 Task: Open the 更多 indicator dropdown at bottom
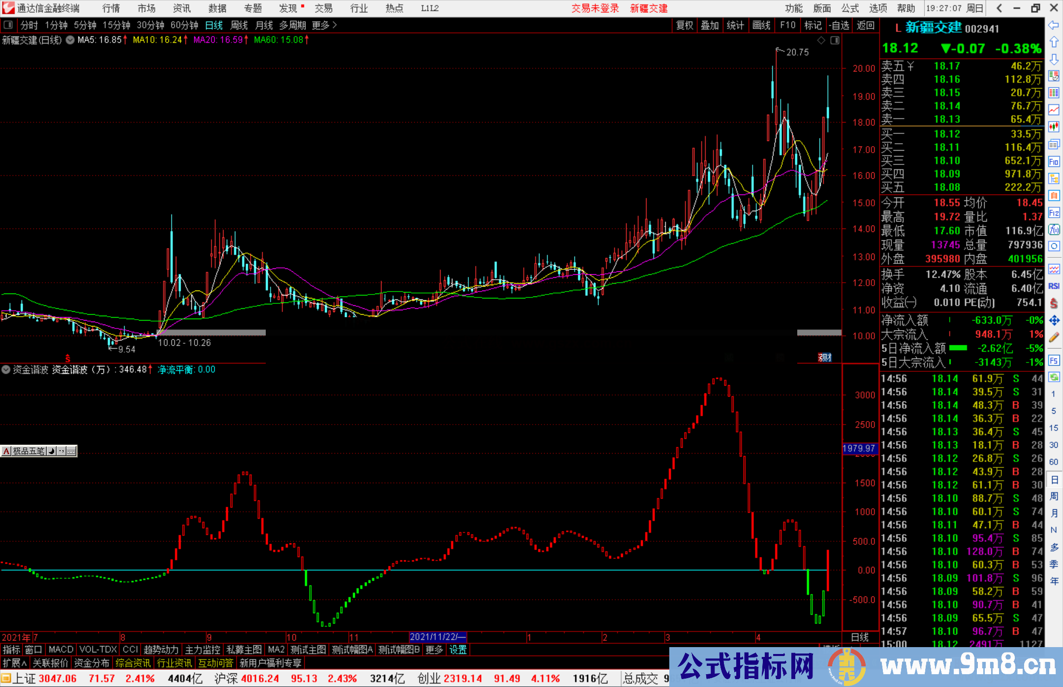point(433,650)
